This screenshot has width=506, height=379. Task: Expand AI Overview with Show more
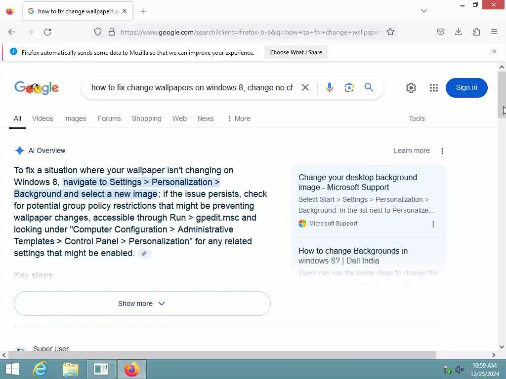click(142, 303)
